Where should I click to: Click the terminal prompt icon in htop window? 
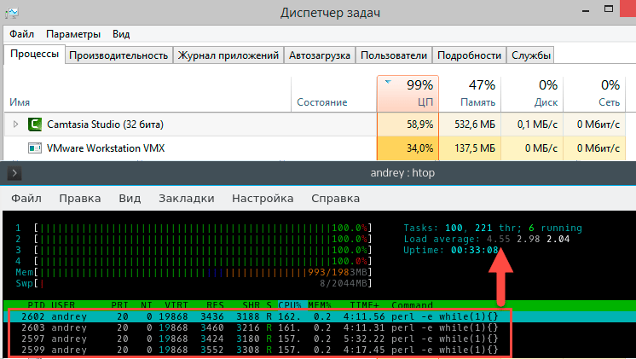tap(14, 173)
